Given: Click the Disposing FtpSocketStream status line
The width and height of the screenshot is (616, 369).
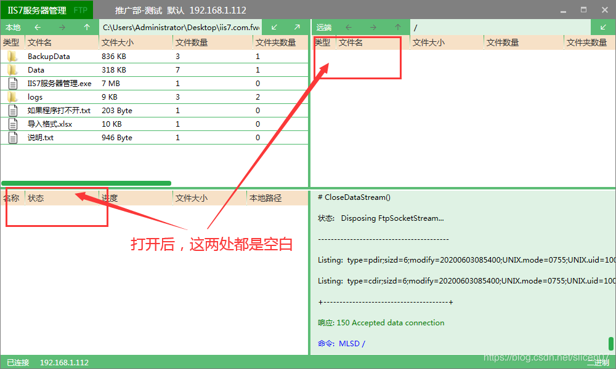Looking at the screenshot, I should pos(381,218).
